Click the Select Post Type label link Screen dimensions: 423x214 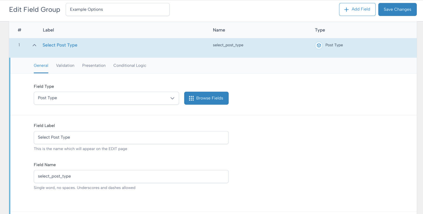[x=60, y=45]
